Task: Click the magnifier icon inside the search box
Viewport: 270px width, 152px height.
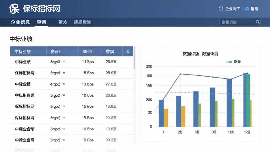Action: tap(258, 22)
